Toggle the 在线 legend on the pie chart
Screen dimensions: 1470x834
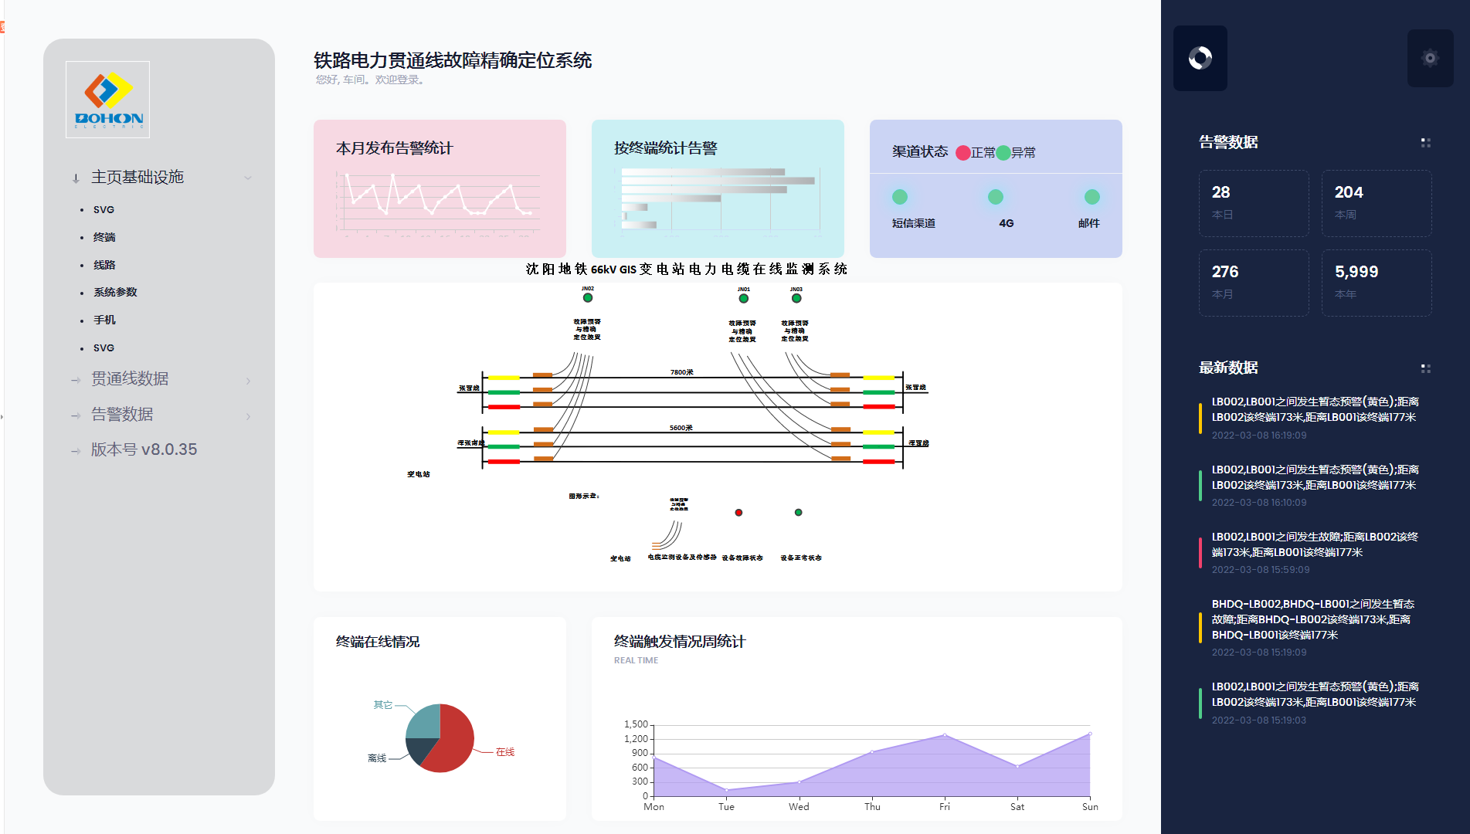pos(505,751)
